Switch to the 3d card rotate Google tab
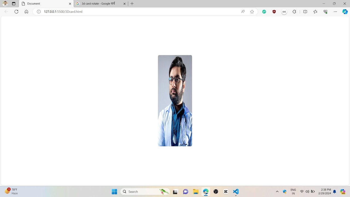Image resolution: width=350 pixels, height=197 pixels. pos(101,4)
